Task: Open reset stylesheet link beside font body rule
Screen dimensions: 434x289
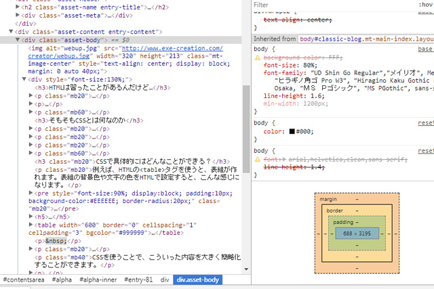Action: tap(426, 151)
